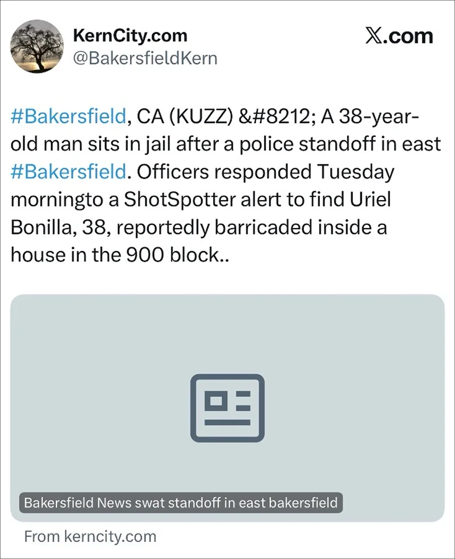
Task: Click the first #Bakersfield hashtag
Action: 68,116
